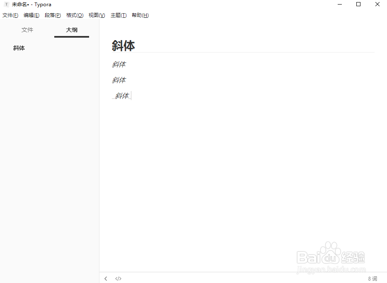Toggle source code mode icon
This screenshot has width=387, height=283.
click(x=118, y=278)
